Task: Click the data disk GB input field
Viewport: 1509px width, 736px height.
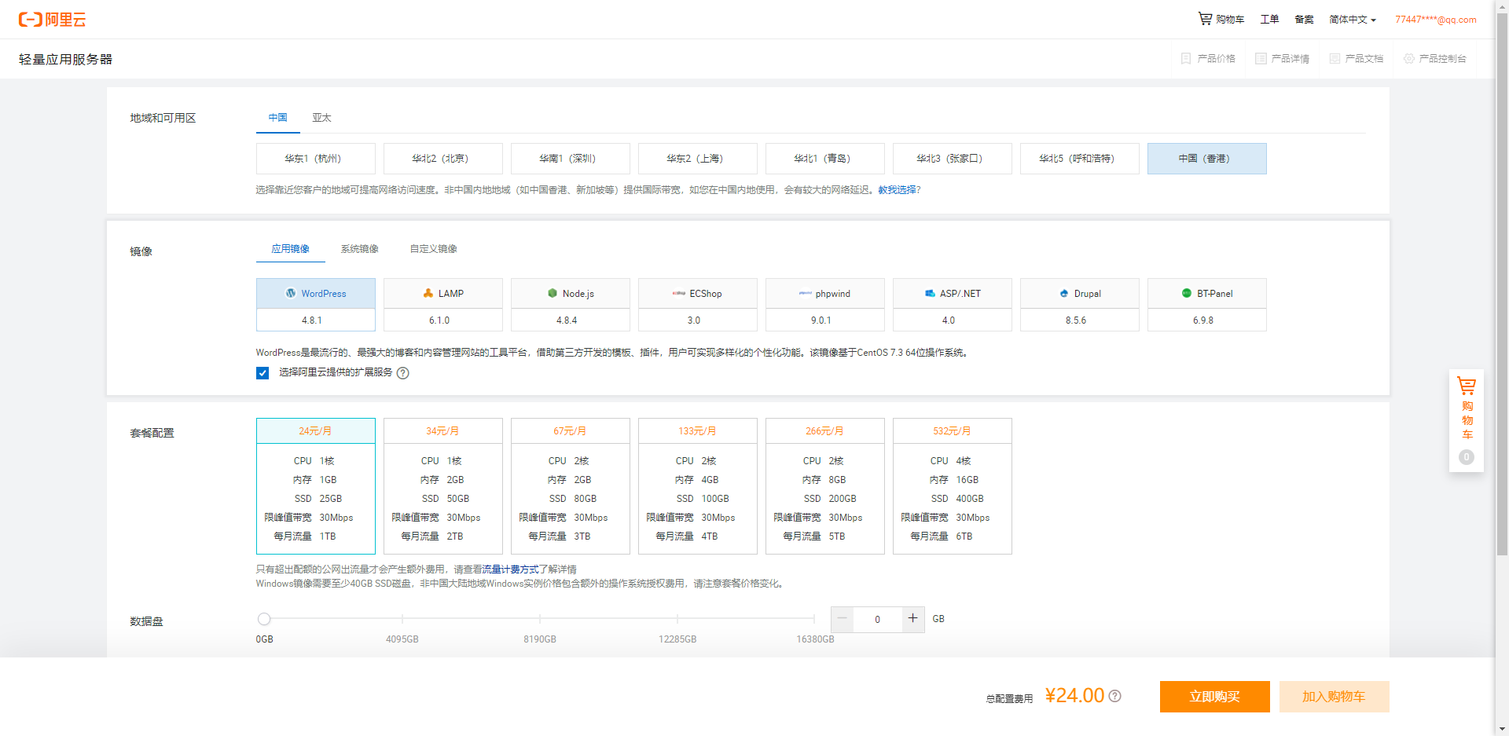Action: click(877, 619)
